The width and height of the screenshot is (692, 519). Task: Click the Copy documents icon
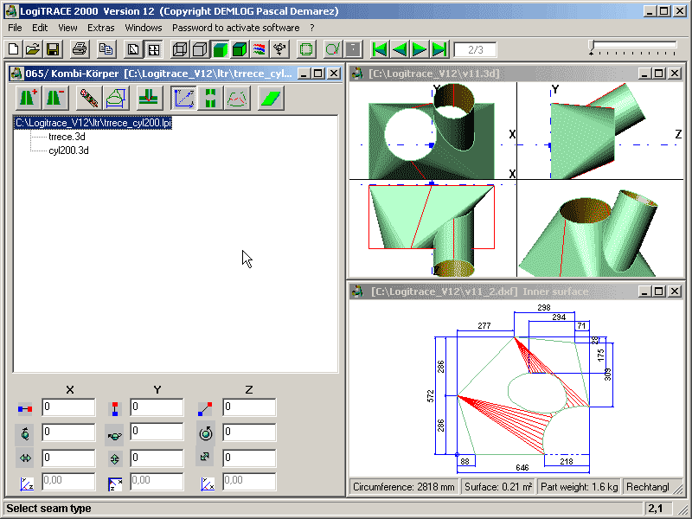coord(106,49)
